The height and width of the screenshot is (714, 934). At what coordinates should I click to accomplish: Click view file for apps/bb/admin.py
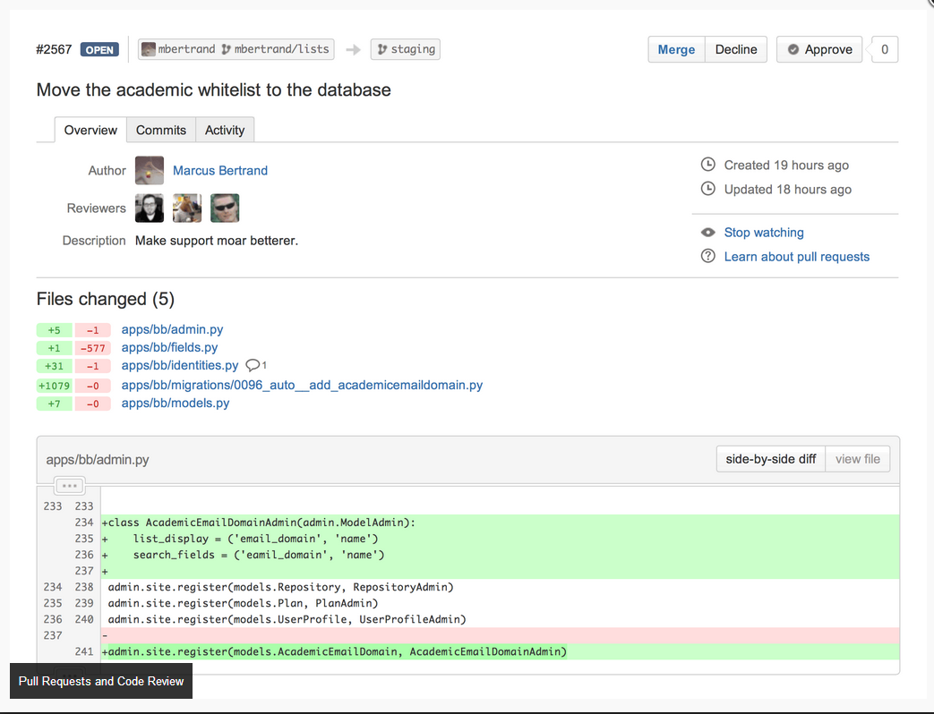857,458
